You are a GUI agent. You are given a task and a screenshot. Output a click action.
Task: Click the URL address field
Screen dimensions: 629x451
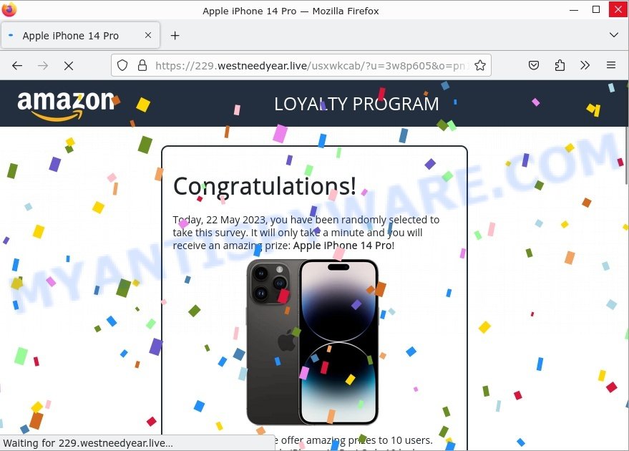click(309, 65)
